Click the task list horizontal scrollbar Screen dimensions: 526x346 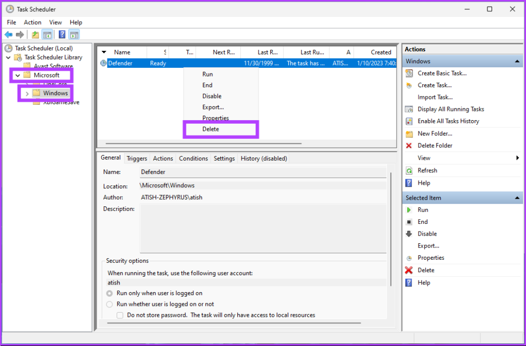(205, 144)
